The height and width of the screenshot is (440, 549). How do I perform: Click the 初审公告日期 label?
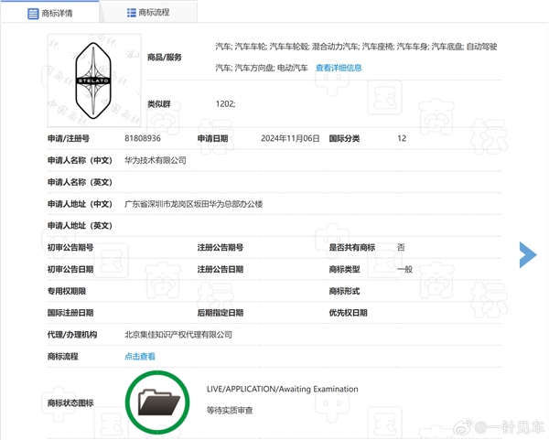tap(70, 270)
